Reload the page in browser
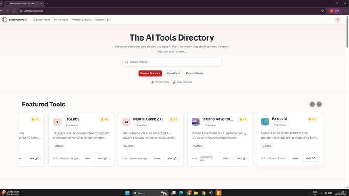This screenshot has height=196, width=349. click(x=14, y=10)
